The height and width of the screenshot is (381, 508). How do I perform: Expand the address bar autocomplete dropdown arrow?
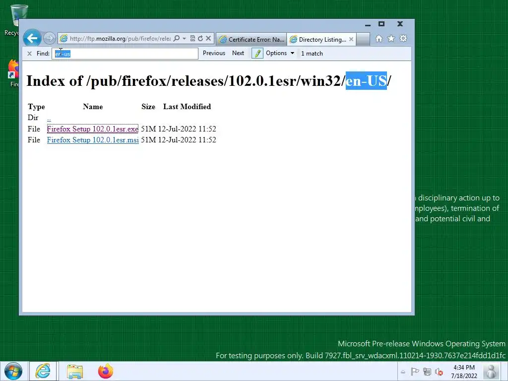[x=184, y=39]
